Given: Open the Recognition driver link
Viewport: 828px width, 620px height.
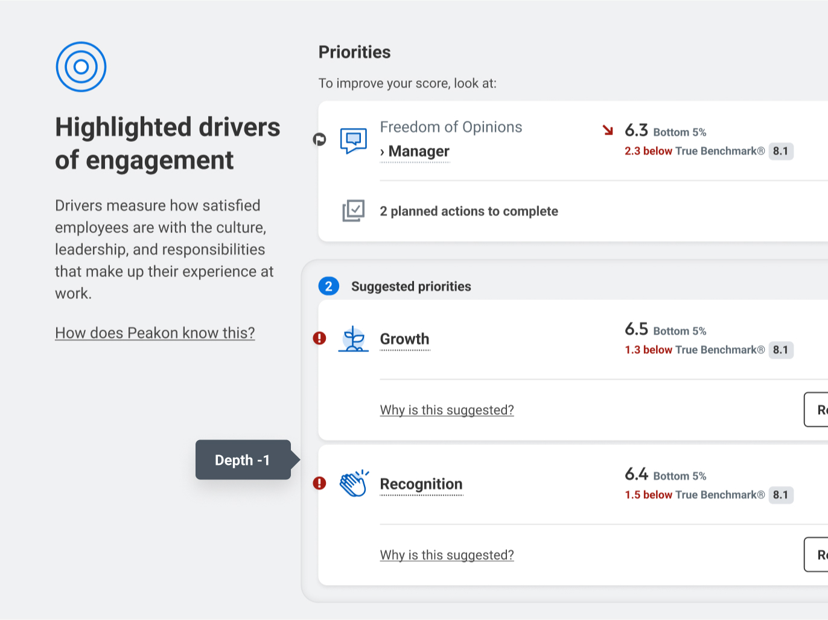Looking at the screenshot, I should [421, 484].
